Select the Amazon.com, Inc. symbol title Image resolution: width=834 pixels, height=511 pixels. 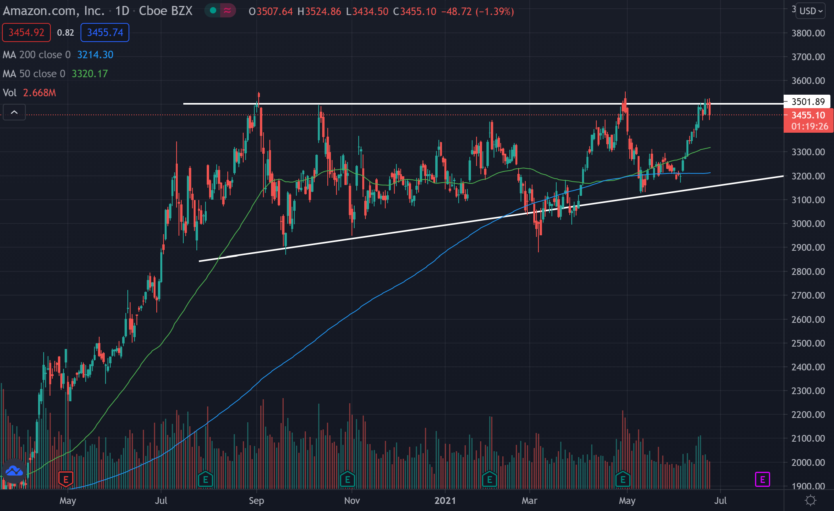pyautogui.click(x=54, y=11)
